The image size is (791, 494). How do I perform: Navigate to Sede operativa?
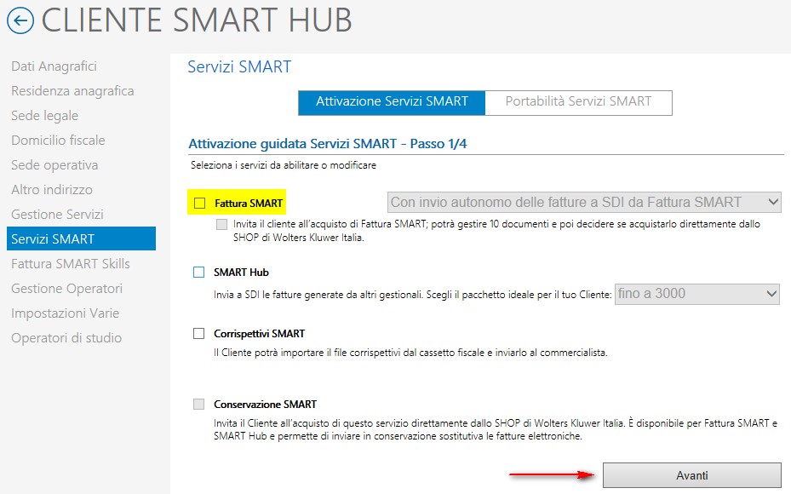(54, 165)
